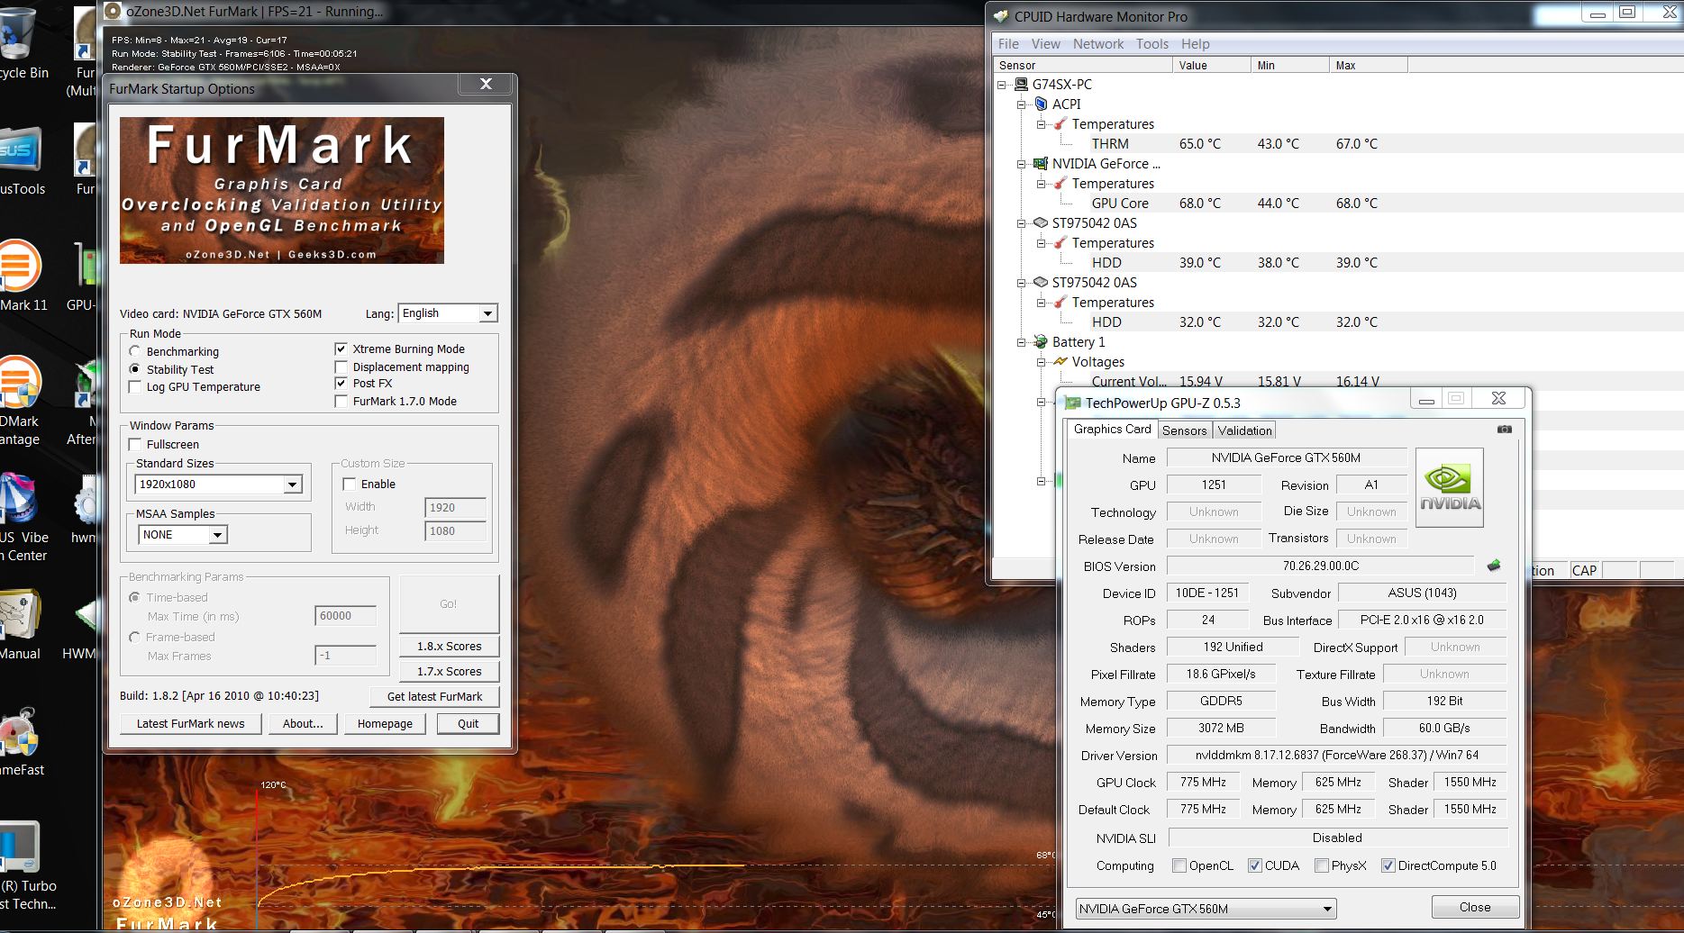Click the GPU-Z screenshot camera icon

1505,430
